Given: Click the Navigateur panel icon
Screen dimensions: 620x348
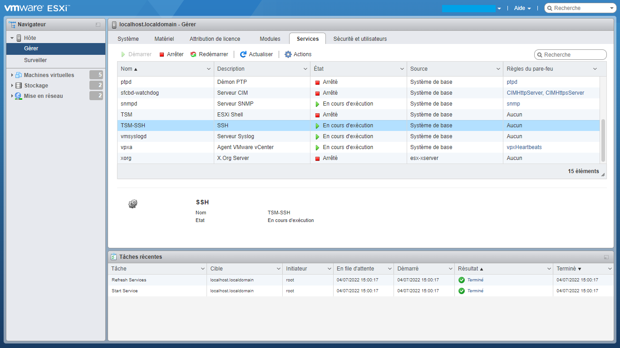Looking at the screenshot, I should click(x=12, y=24).
